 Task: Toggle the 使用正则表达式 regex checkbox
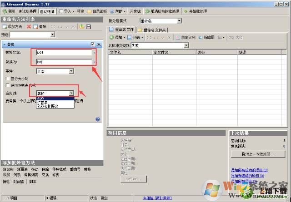tap(7, 85)
